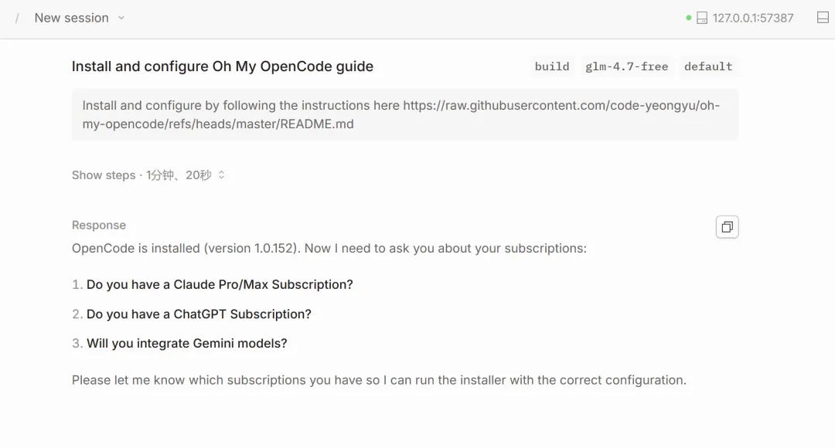Viewport: 835px width, 448px height.
Task: Click the Claude Pro/Max Subscription question
Action: [220, 284]
